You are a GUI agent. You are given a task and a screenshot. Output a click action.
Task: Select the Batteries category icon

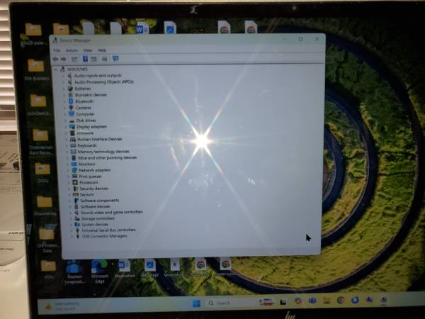(70, 89)
